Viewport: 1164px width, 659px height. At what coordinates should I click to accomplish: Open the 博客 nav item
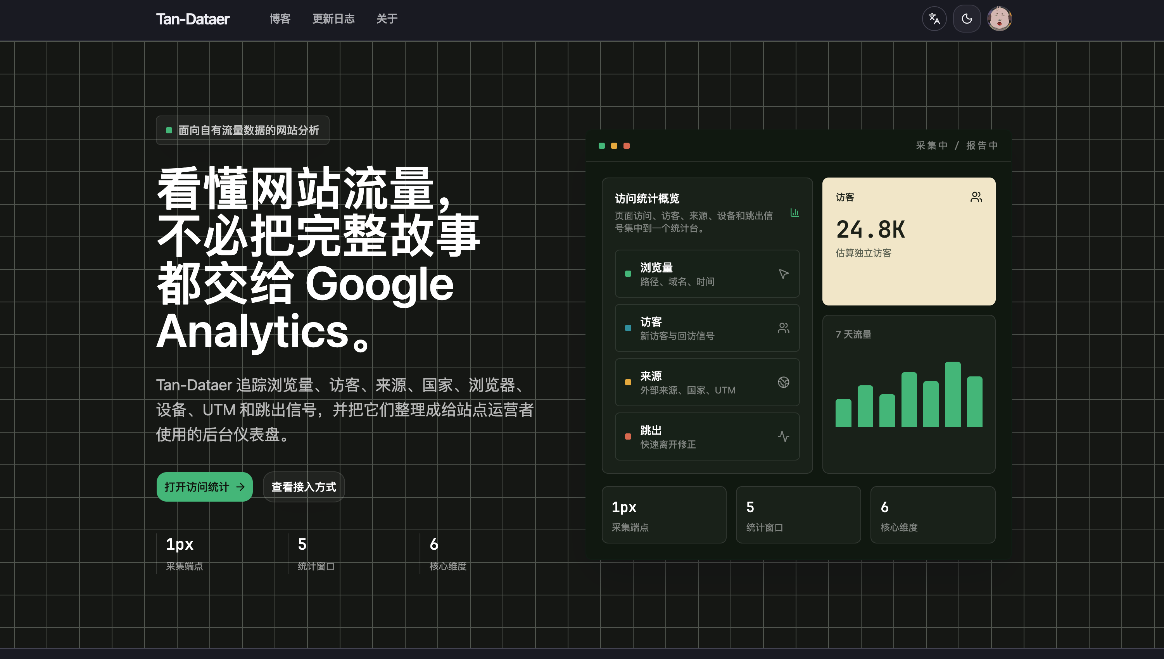coord(280,19)
